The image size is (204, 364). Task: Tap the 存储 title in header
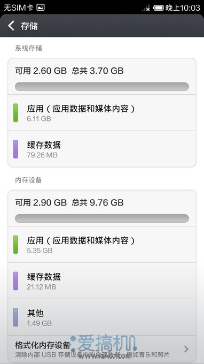coord(29,26)
